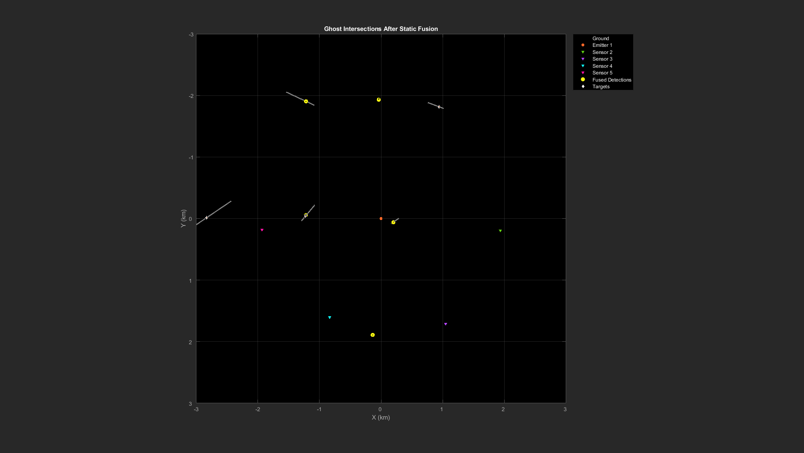804x453 pixels.
Task: Click the plot title 'Ghost Intersections After Static Fusion'
Action: point(381,29)
